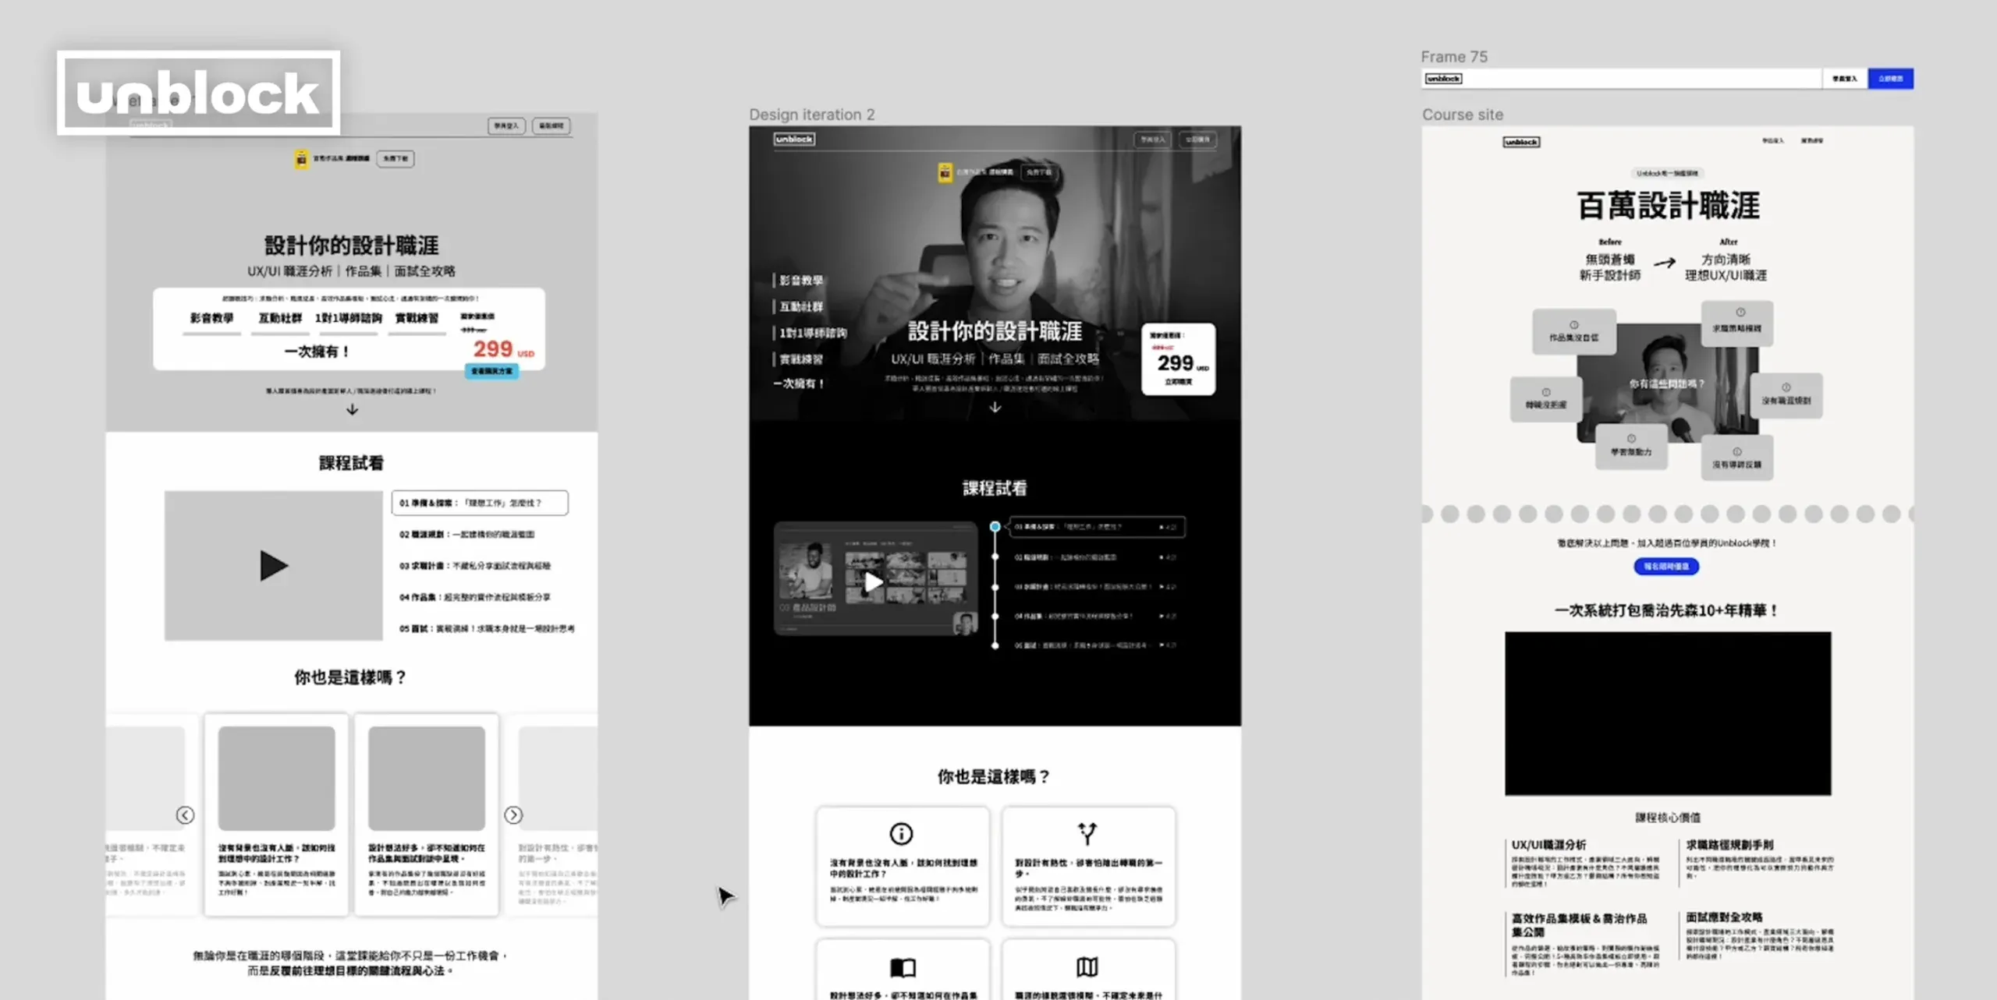1997x1000 pixels.
Task: Click the 學習無動力 problem card icon
Action: [x=1631, y=439]
